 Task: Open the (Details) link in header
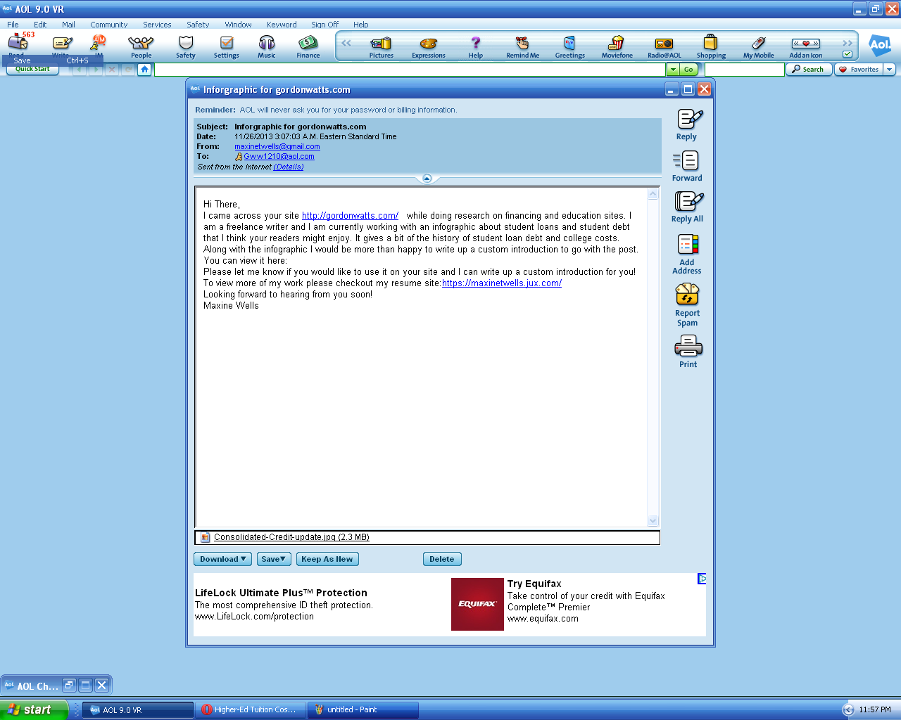(x=289, y=167)
